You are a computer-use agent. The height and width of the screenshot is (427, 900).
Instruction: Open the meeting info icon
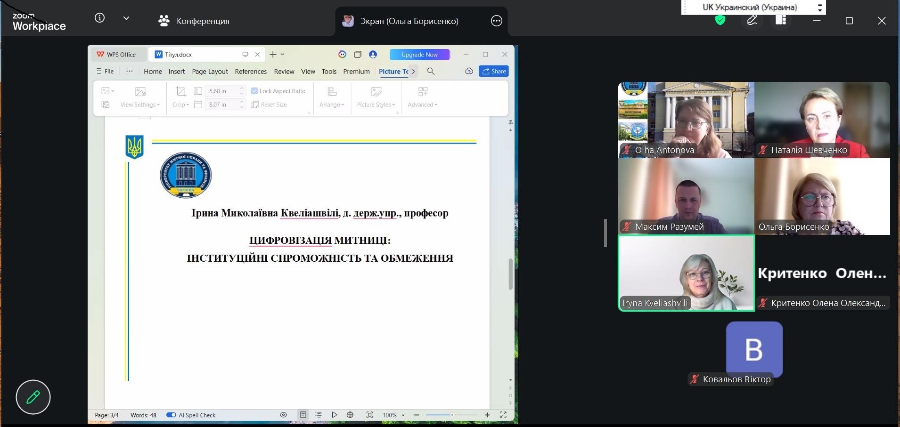tap(99, 18)
